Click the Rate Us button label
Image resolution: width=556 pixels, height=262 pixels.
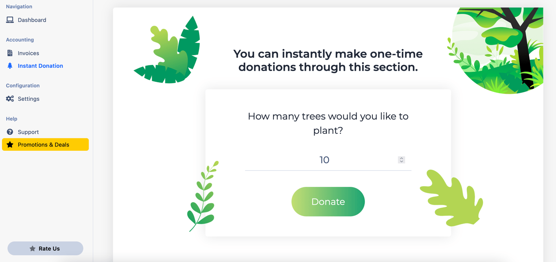point(49,249)
